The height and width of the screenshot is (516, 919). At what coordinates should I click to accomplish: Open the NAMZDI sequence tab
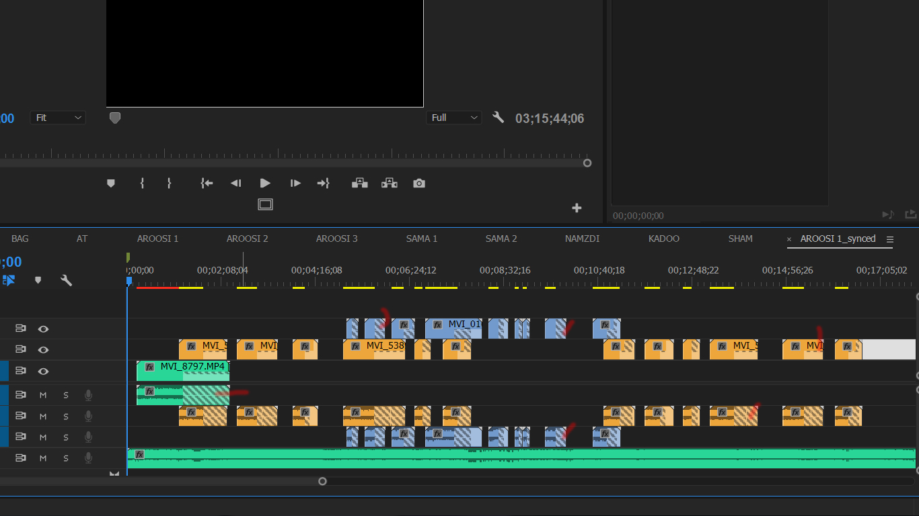pos(582,239)
